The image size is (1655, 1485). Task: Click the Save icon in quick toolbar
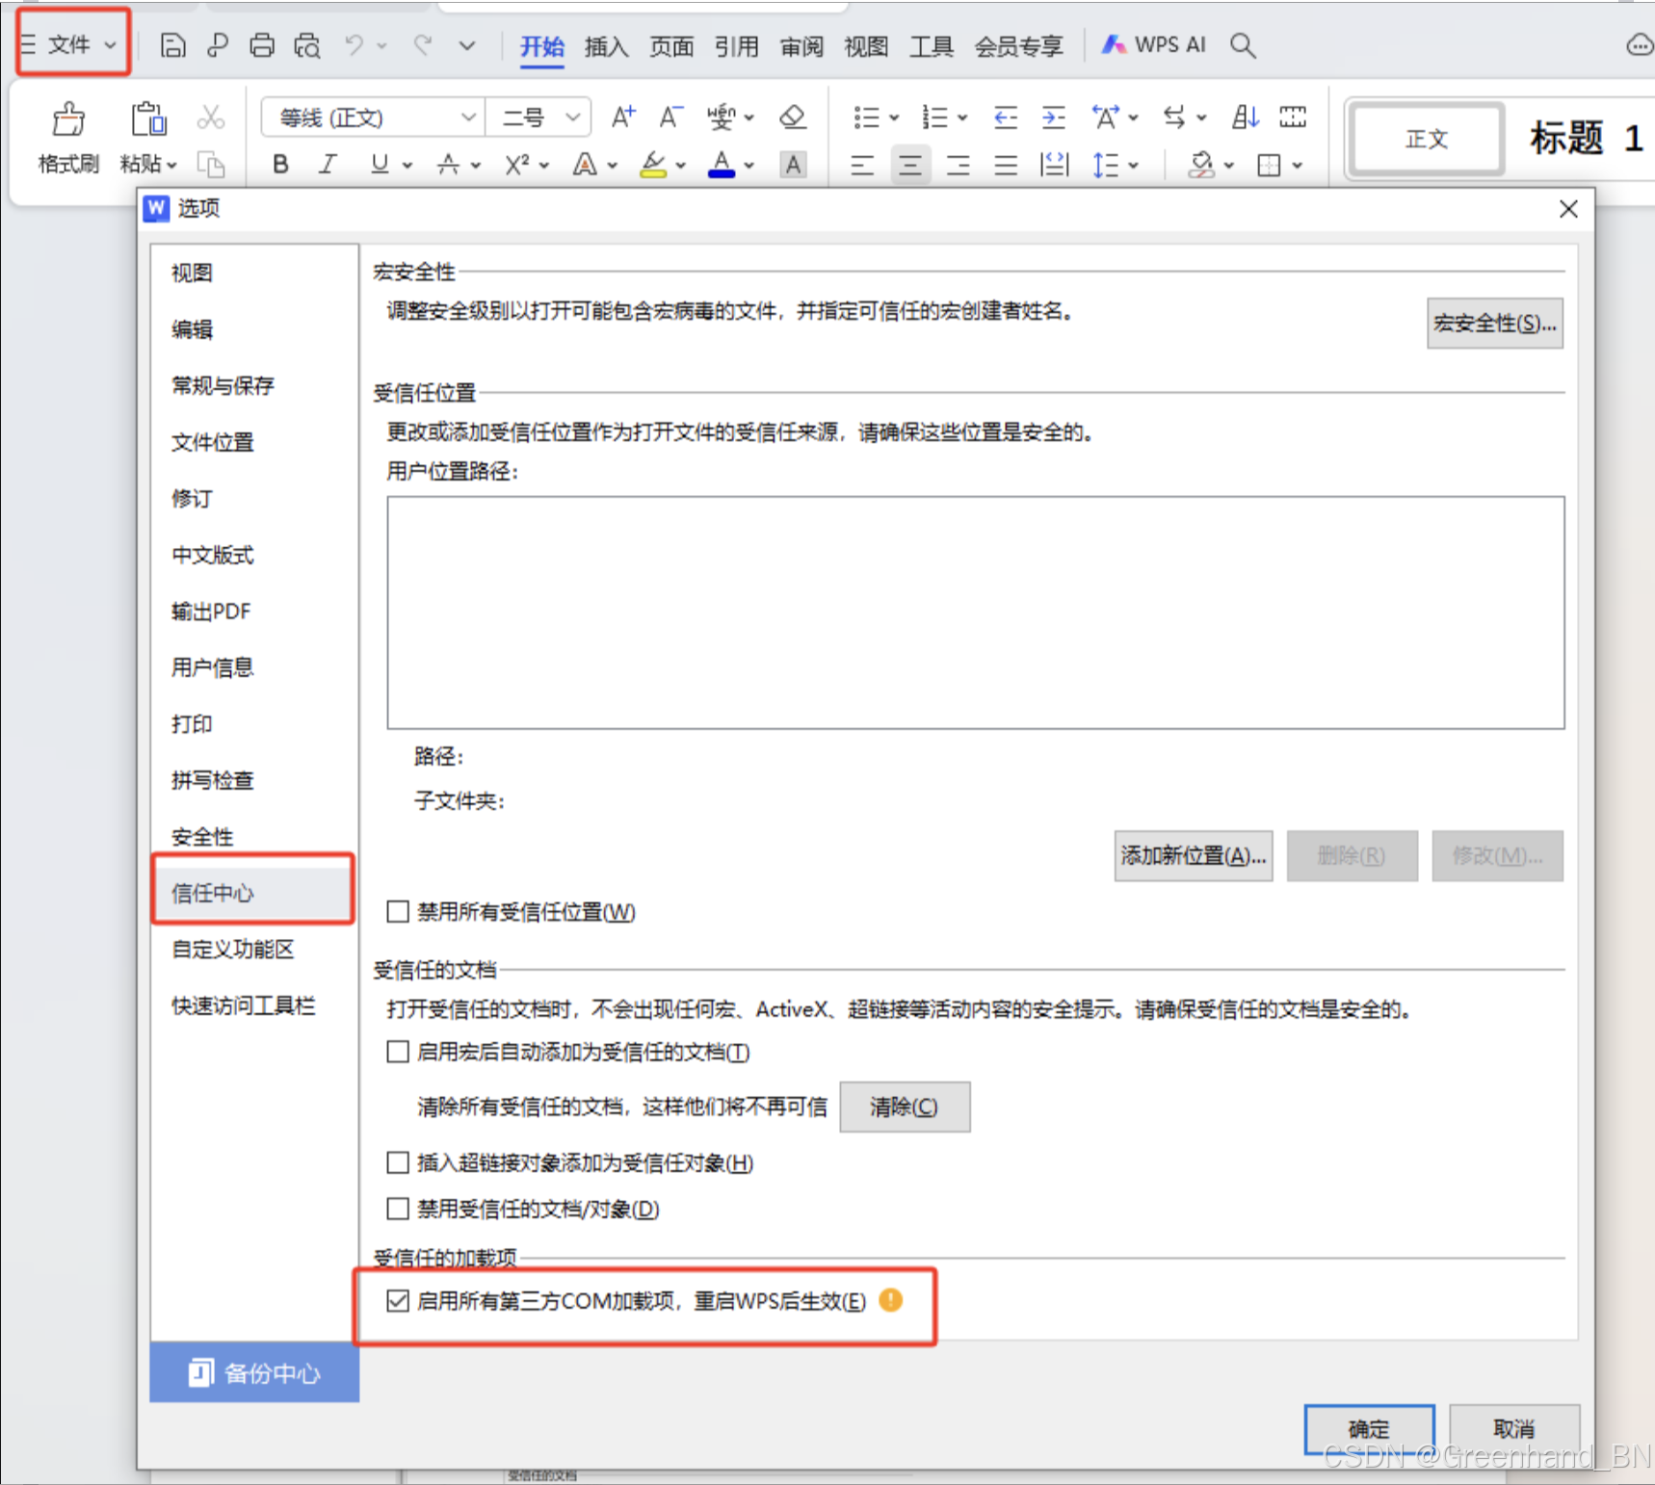point(172,45)
